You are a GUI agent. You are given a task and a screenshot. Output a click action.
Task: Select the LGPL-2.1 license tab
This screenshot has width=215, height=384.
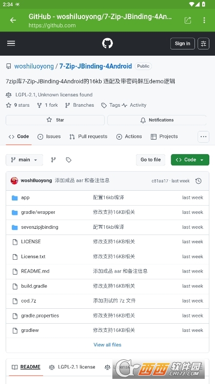click(x=72, y=367)
